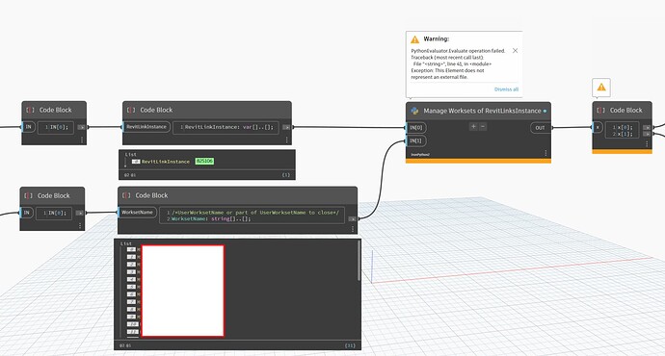Select the OUT port of Manage Worksets node

coord(540,127)
